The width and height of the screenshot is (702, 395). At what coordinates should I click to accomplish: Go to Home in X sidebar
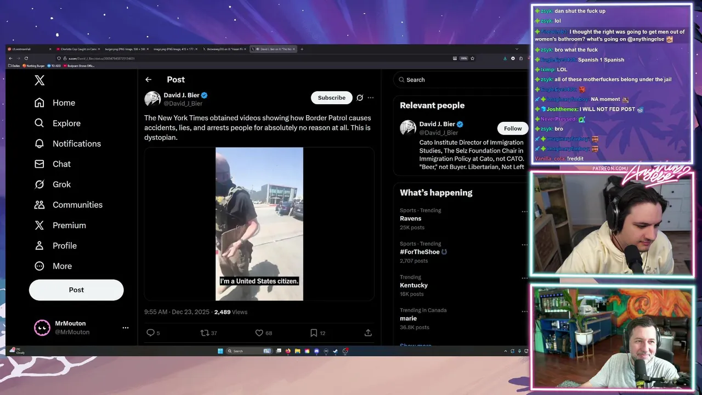[55, 103]
